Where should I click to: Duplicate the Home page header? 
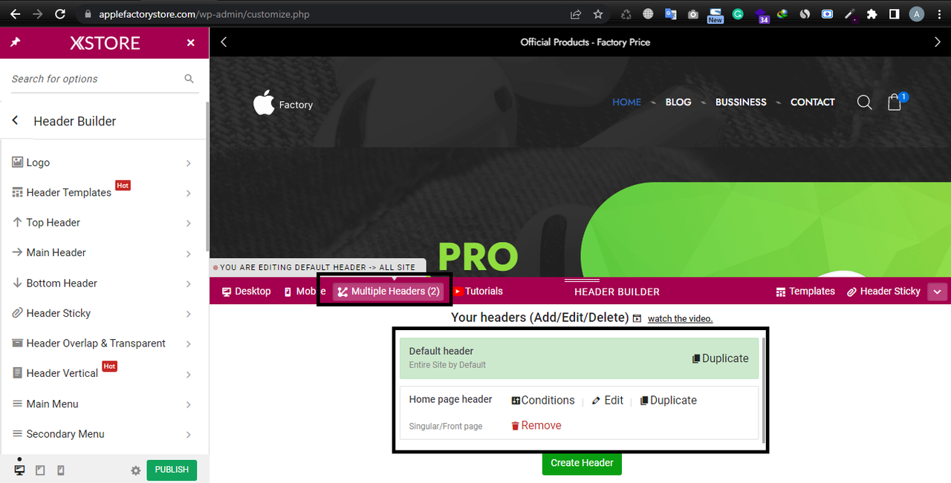[x=669, y=401]
